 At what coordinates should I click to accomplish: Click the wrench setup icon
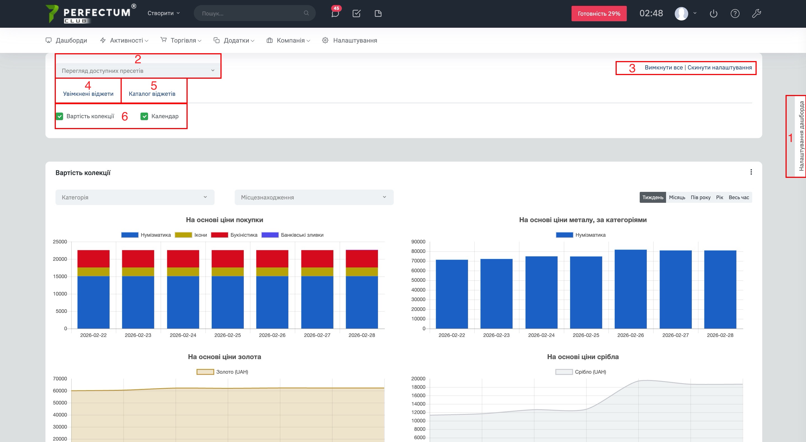[x=756, y=13]
